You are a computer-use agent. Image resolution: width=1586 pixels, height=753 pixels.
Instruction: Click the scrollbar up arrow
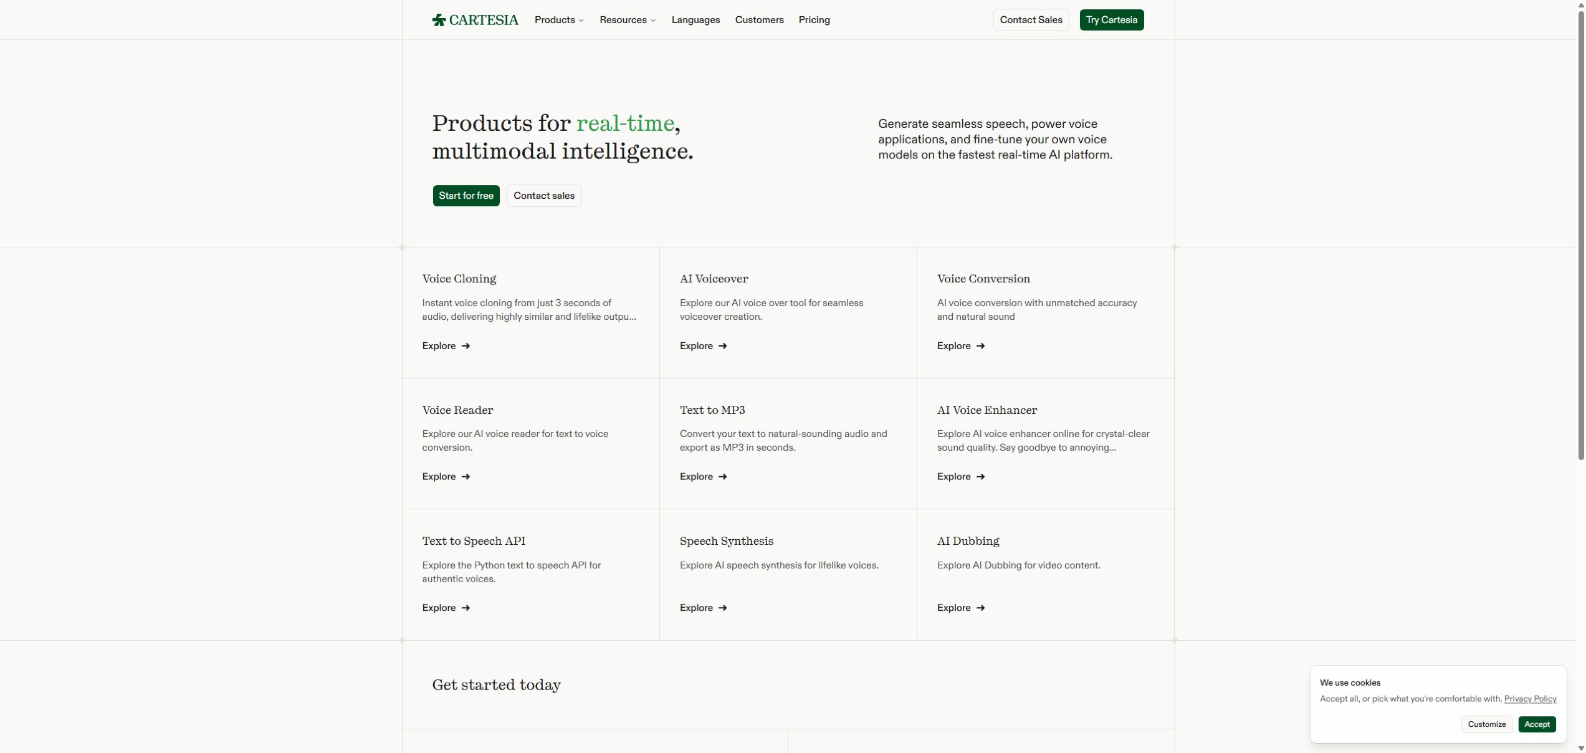pos(1580,4)
